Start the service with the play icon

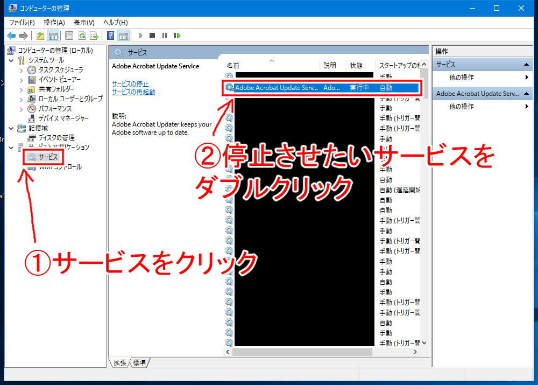(140, 36)
